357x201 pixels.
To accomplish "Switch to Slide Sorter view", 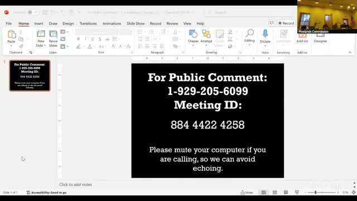I will point(275,193).
